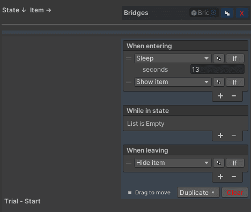This screenshot has width=251, height=212.
Task: Click the copy icon next to Sleep
Action: 219,58
